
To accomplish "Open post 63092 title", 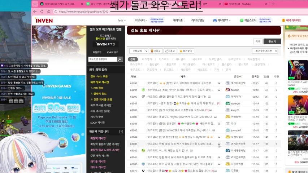I will (x=180, y=83).
